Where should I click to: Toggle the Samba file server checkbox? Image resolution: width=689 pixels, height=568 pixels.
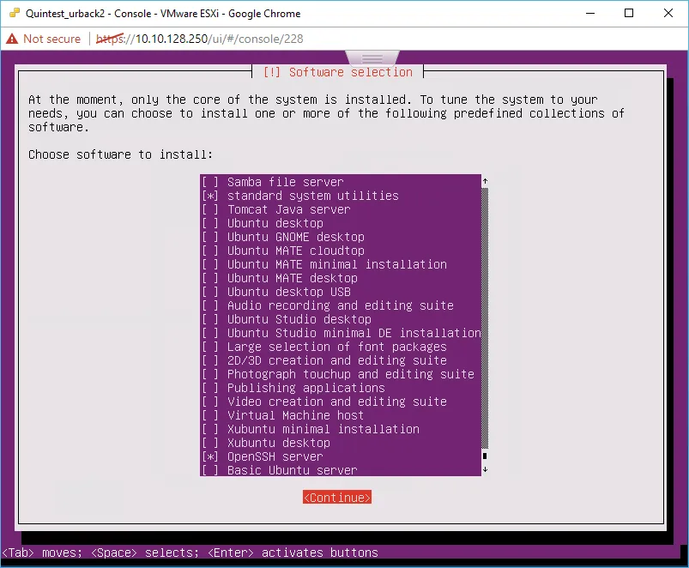[x=210, y=182]
